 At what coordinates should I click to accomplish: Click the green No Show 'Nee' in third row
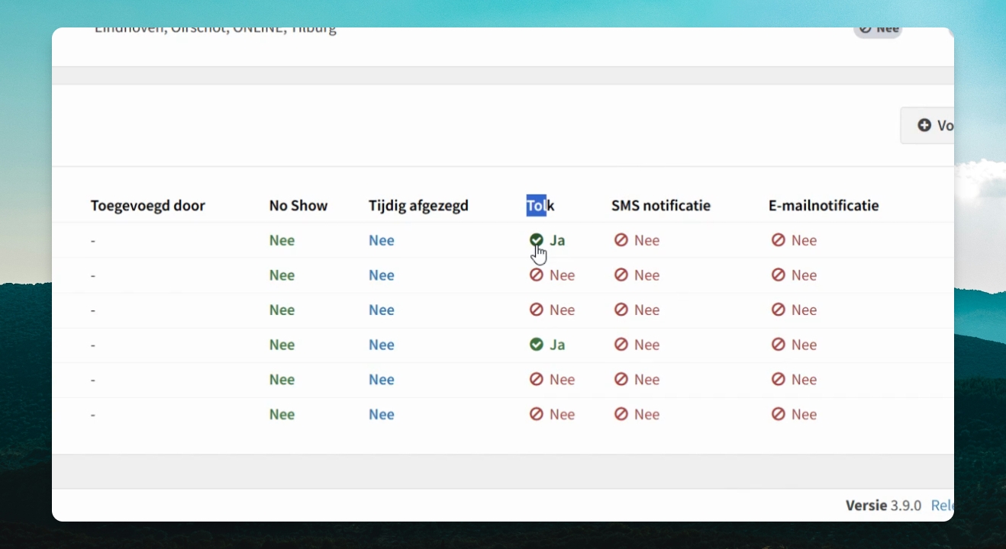pos(282,310)
